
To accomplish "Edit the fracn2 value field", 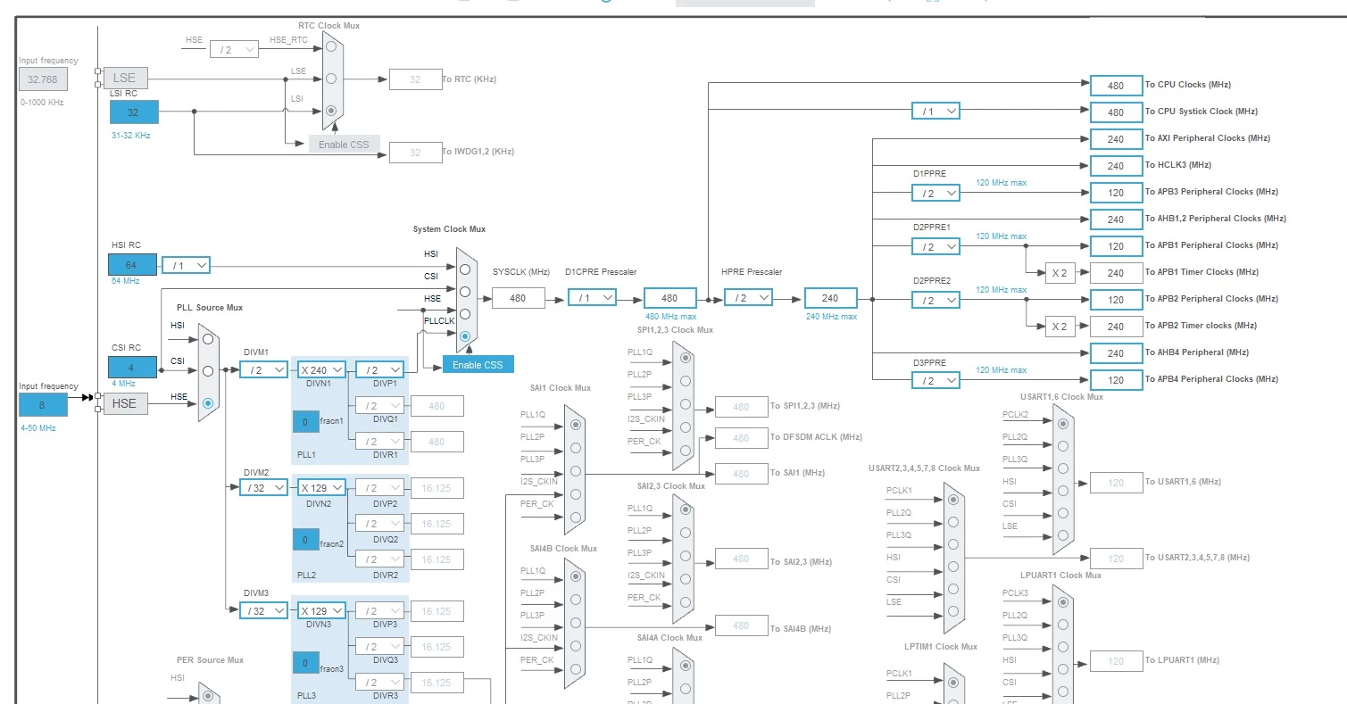I will (305, 539).
